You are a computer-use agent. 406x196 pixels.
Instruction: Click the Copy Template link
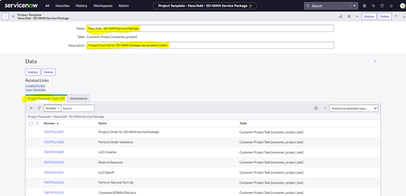coord(35,90)
